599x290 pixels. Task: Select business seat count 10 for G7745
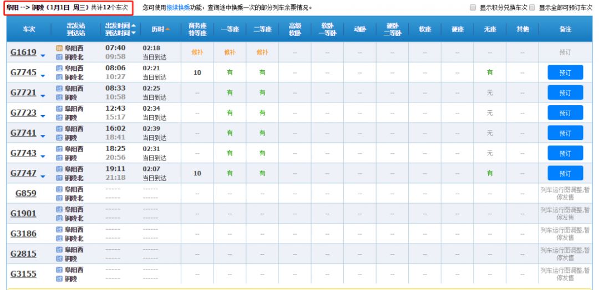(x=197, y=72)
